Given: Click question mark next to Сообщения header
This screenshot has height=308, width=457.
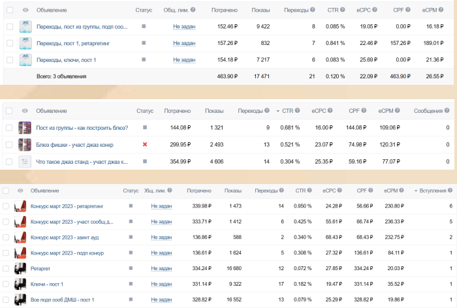Looking at the screenshot, I should coord(447,110).
